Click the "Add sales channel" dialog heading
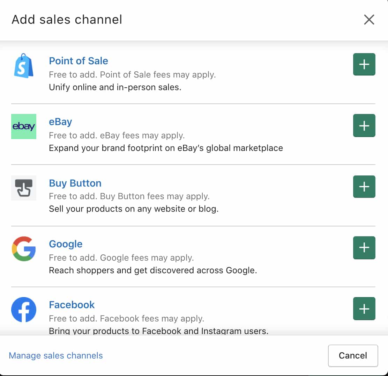 pyautogui.click(x=67, y=20)
